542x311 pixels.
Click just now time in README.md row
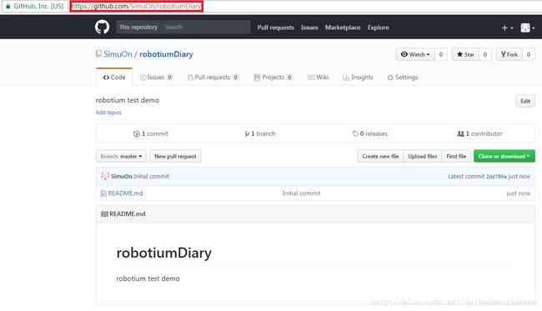(518, 193)
